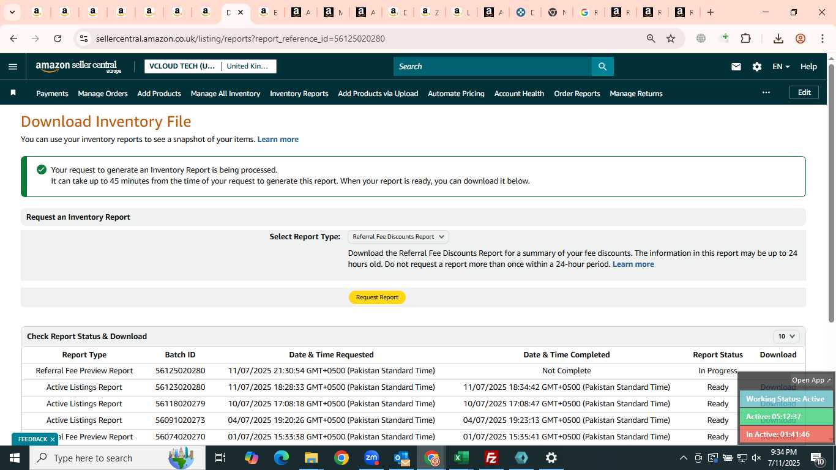Click the zoom magnifier icon in address bar
Viewport: 836px width, 470px height.
(x=651, y=39)
